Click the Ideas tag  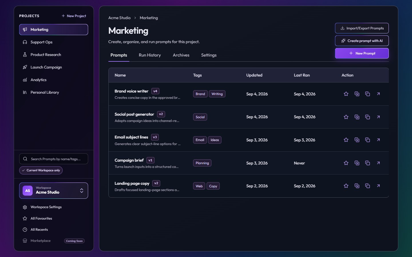click(215, 140)
